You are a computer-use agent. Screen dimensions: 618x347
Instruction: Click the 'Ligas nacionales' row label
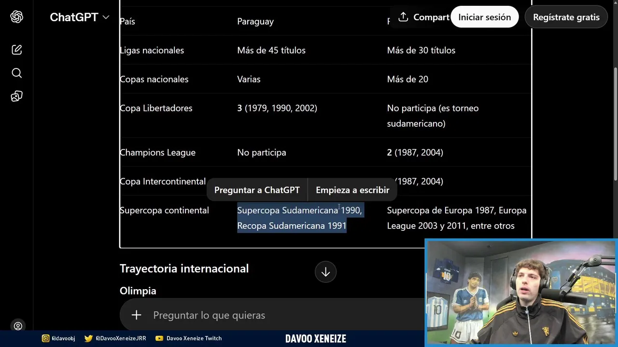152,50
